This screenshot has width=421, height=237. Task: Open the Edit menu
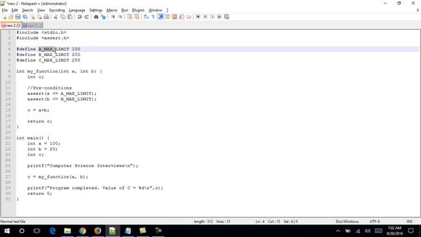point(14,11)
